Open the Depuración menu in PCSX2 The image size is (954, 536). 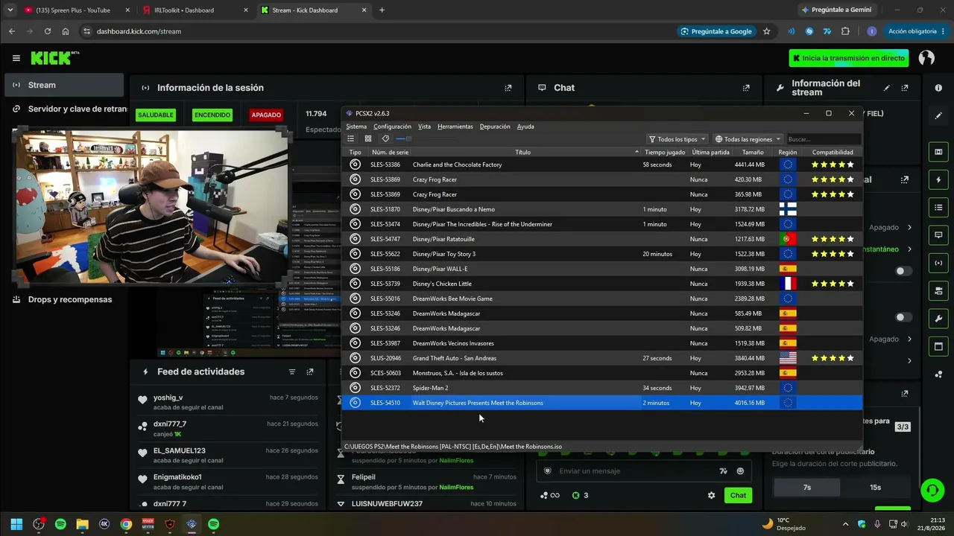click(x=495, y=127)
